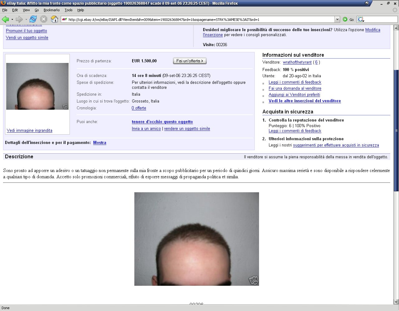Open the Vendi un oggetto simile link
The image size is (399, 311).
27,37
